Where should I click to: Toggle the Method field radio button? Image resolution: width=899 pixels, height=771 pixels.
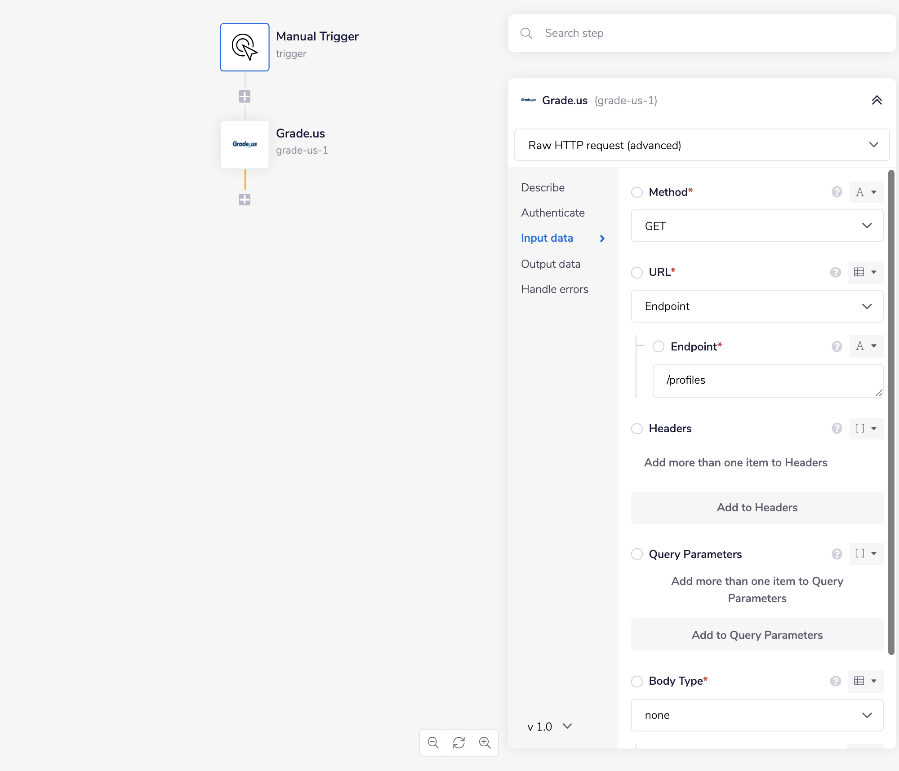click(x=637, y=192)
